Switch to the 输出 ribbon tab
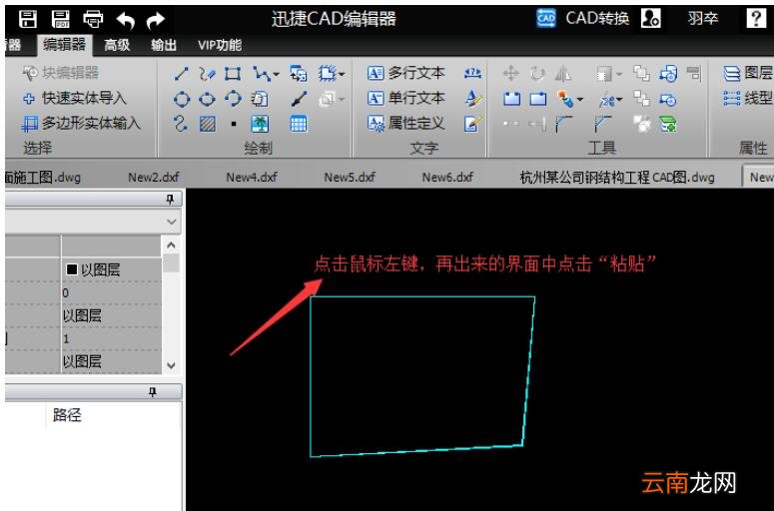The width and height of the screenshot is (774, 511). (164, 45)
